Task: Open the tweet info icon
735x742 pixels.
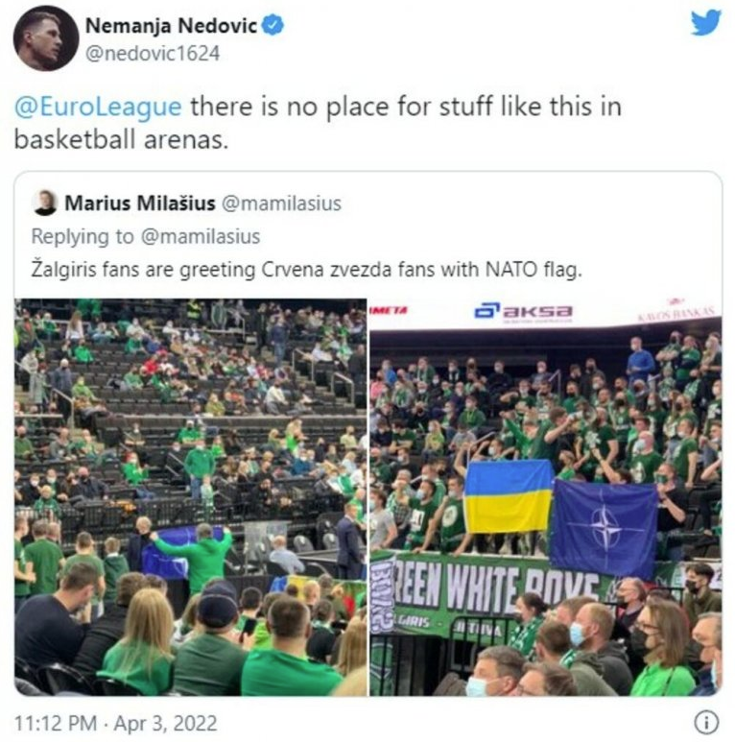Action: click(705, 723)
